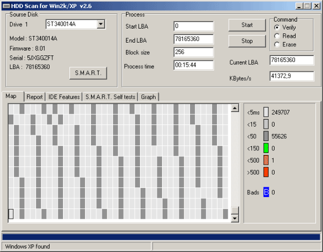Click the End LBA input field
Image resolution: width=323 pixels, height=252 pixels.
click(x=193, y=39)
